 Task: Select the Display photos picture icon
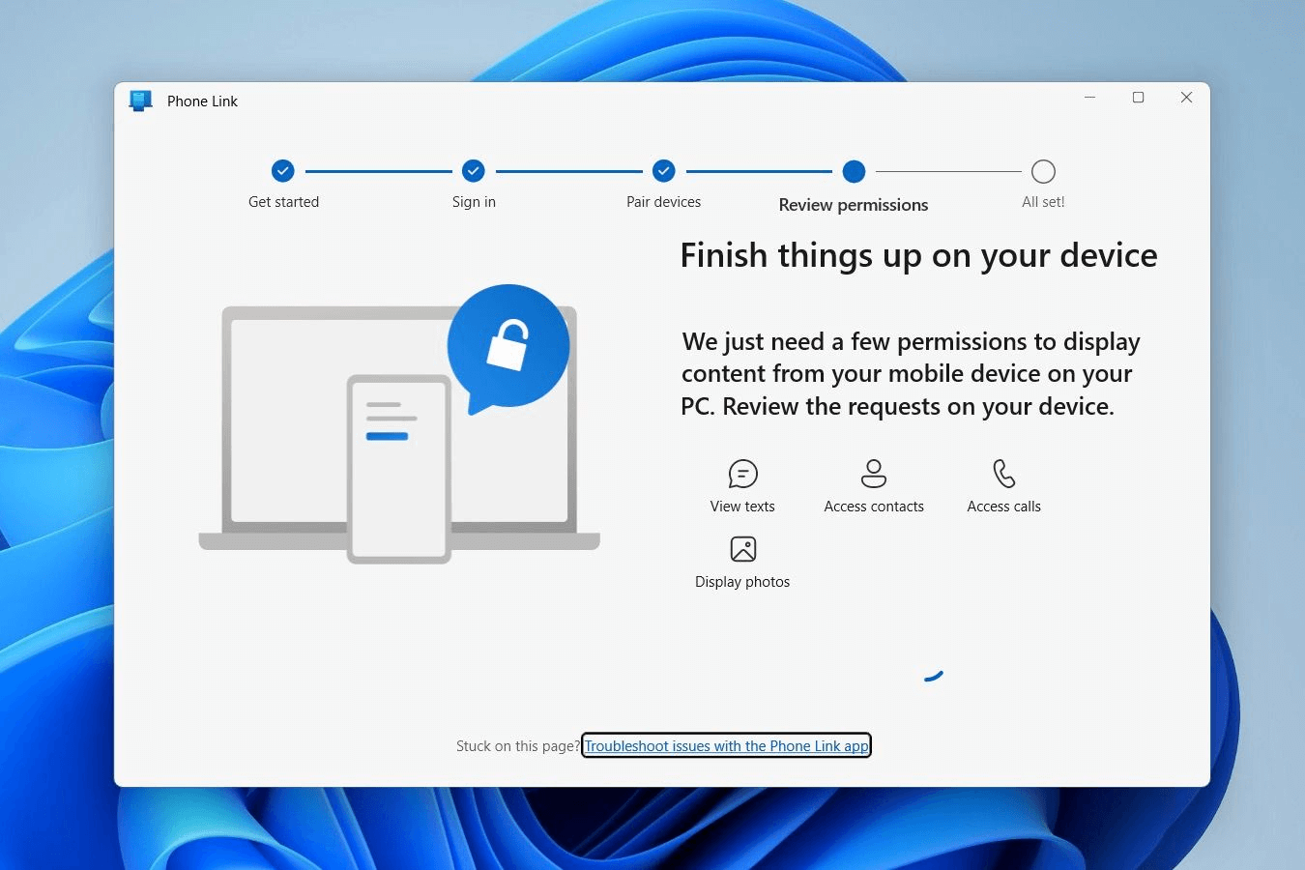[x=742, y=549]
